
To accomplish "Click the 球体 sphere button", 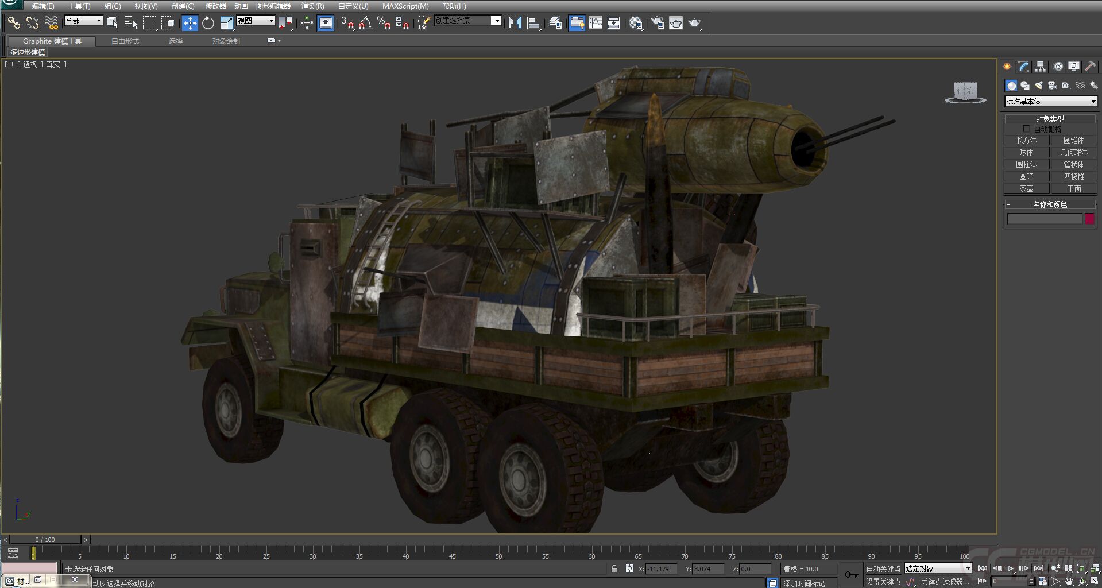I will [x=1026, y=152].
